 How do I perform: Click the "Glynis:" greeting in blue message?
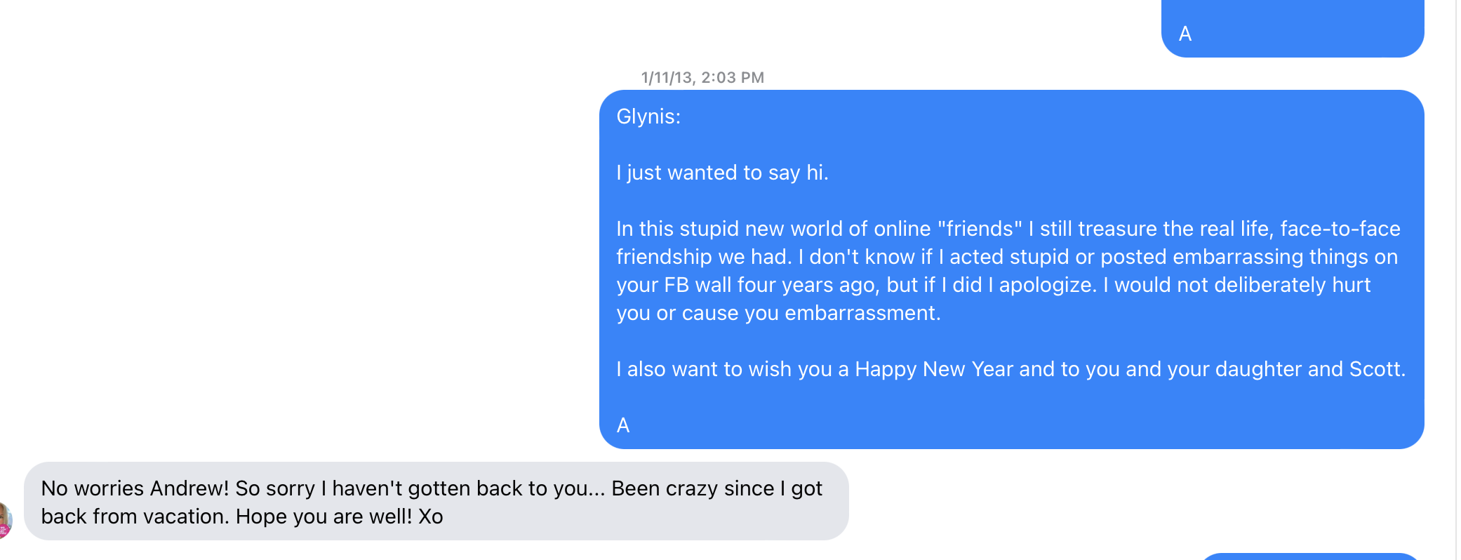(x=648, y=116)
